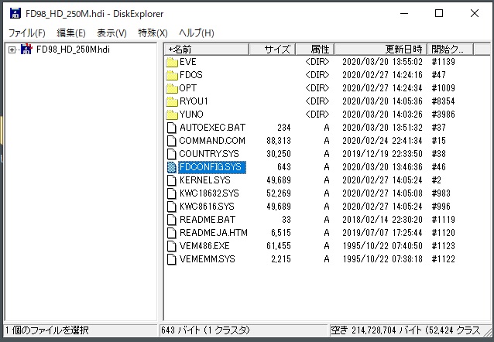494x342 pixels.
Task: Select the AUTOEXEC.BAT file name
Action: tap(212, 128)
